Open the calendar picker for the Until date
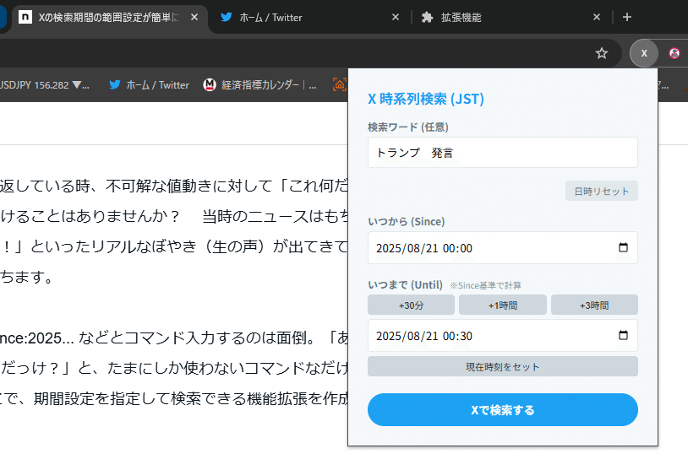 (623, 335)
